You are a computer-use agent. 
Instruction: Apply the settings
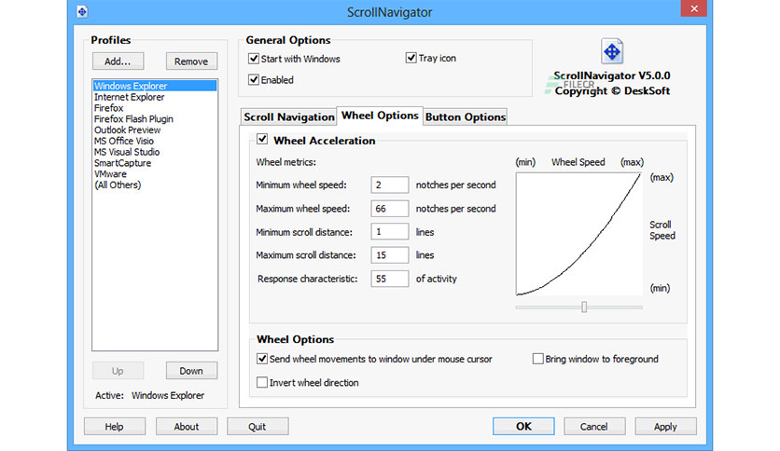665,427
